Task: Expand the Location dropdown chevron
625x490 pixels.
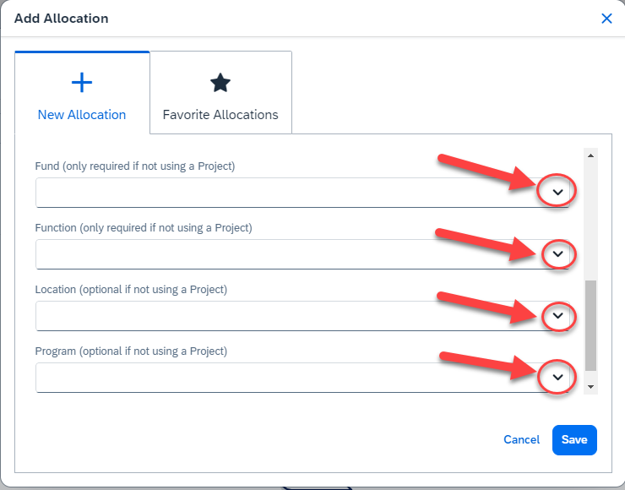Action: (557, 316)
